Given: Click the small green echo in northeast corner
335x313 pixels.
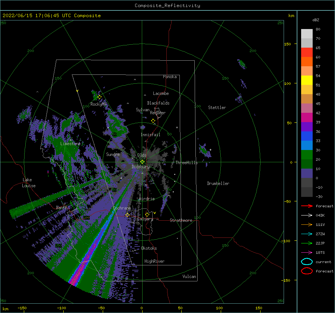Looking at the screenshot, I should click(x=242, y=63).
